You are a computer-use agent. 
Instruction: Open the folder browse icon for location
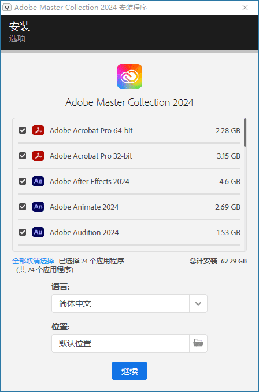click(x=198, y=343)
